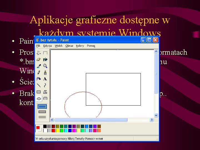Select the Free-Form Select tool

pos(39,53)
